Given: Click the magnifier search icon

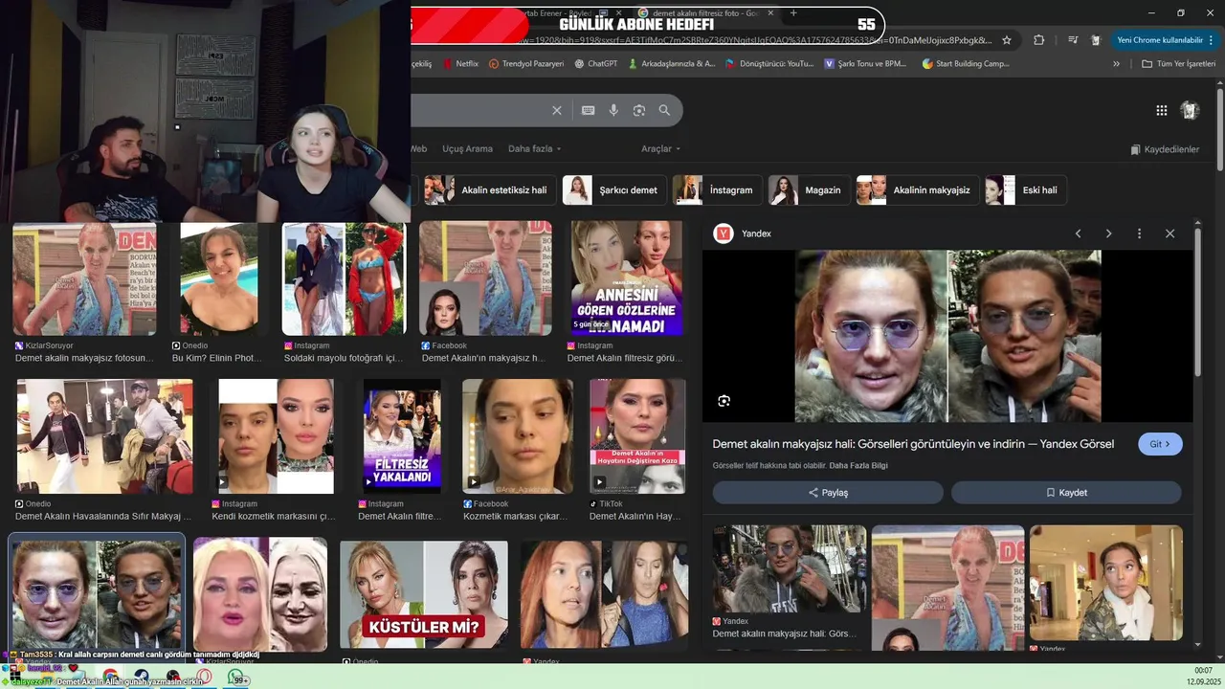Looking at the screenshot, I should 664,110.
